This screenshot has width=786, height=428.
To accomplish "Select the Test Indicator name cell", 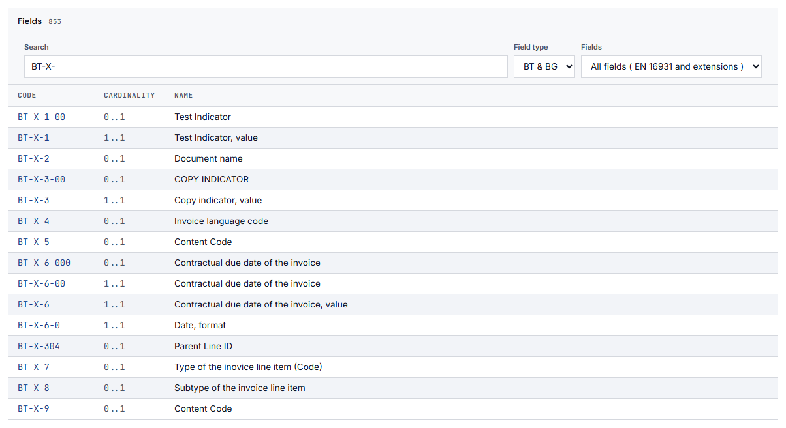I will [202, 117].
